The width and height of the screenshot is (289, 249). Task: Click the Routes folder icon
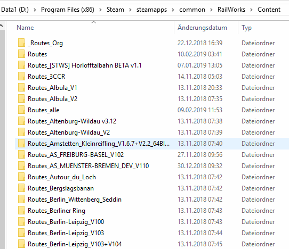[x=21, y=54]
